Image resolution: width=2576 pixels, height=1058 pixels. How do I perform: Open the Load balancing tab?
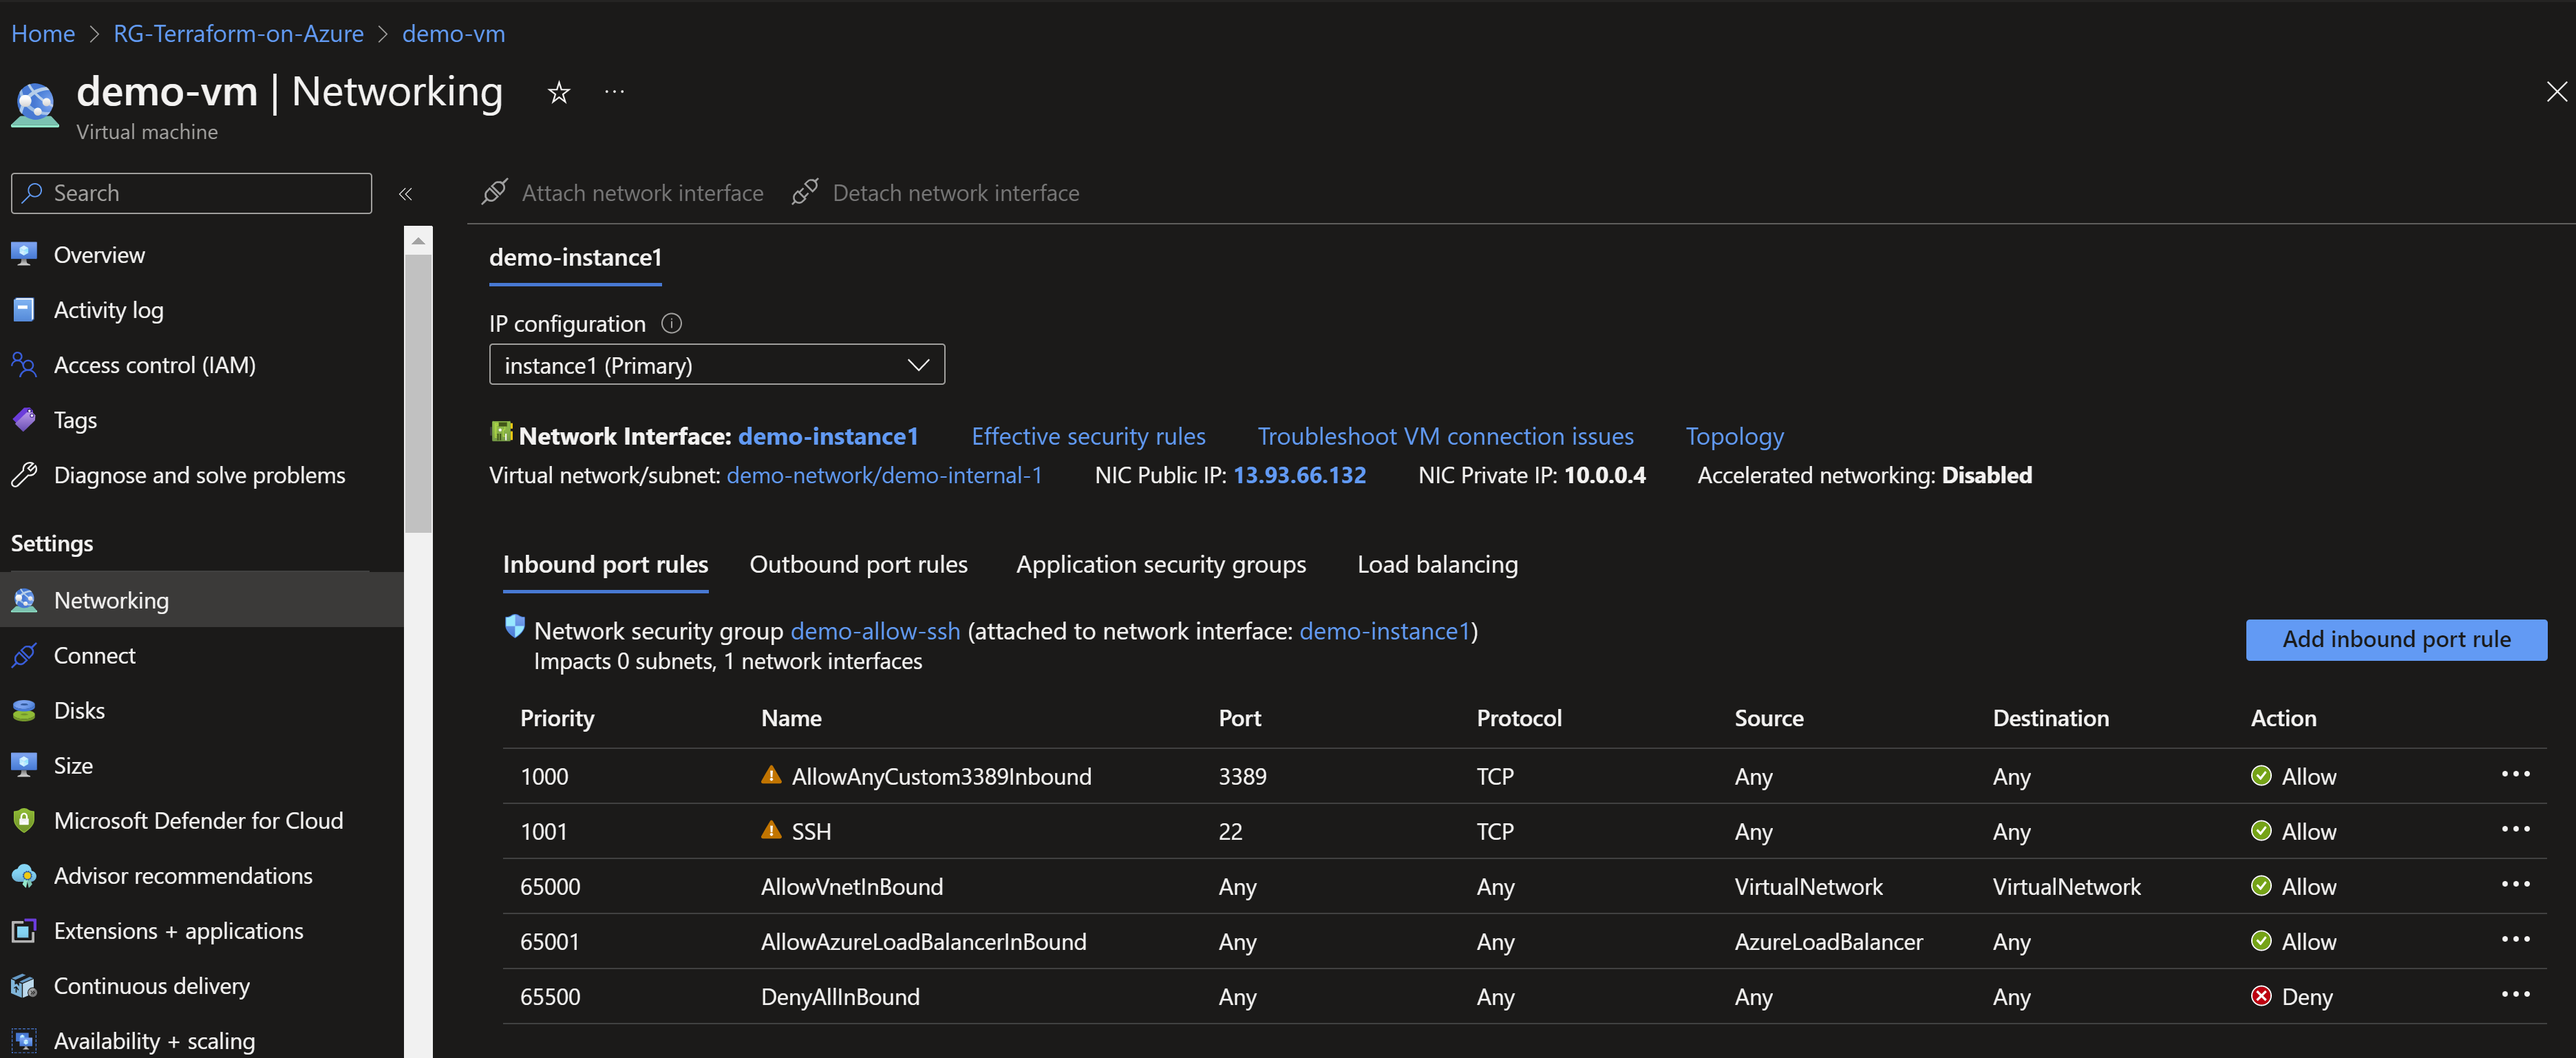pyautogui.click(x=1437, y=565)
